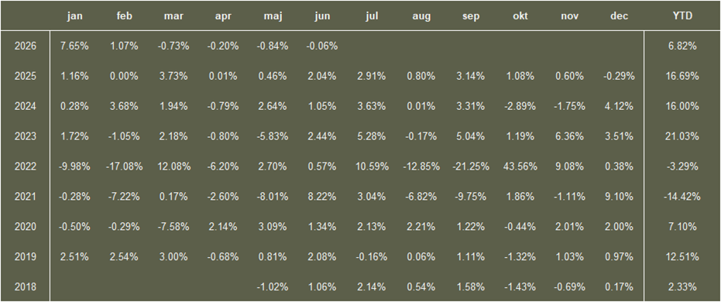Click the -1.02% maj 2018 cell

pos(273,287)
